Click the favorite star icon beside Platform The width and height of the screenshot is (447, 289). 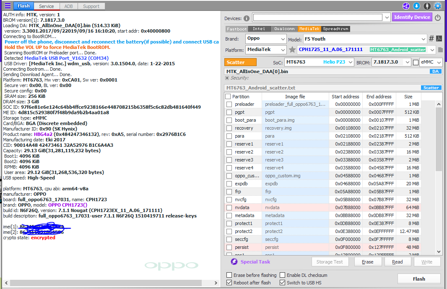292,50
